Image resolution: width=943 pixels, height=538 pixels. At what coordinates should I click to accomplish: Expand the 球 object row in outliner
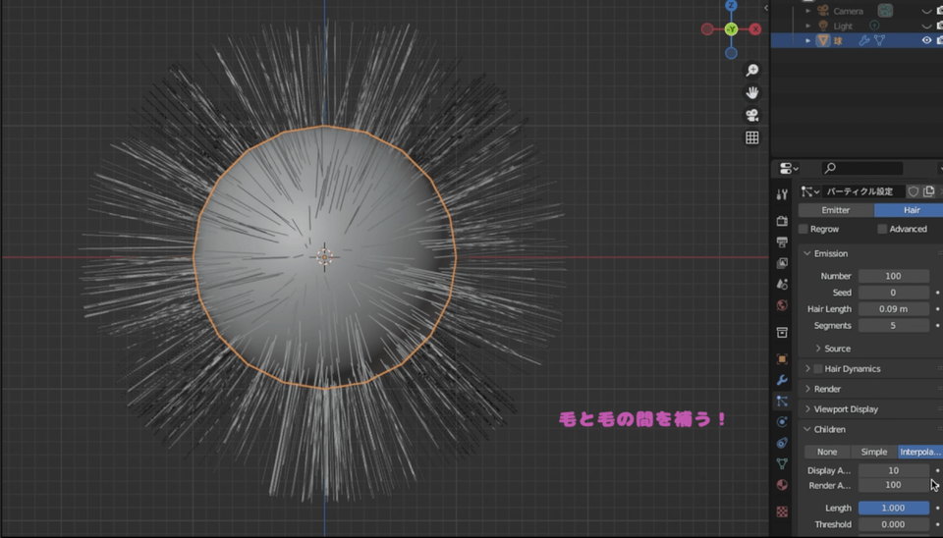pos(808,40)
